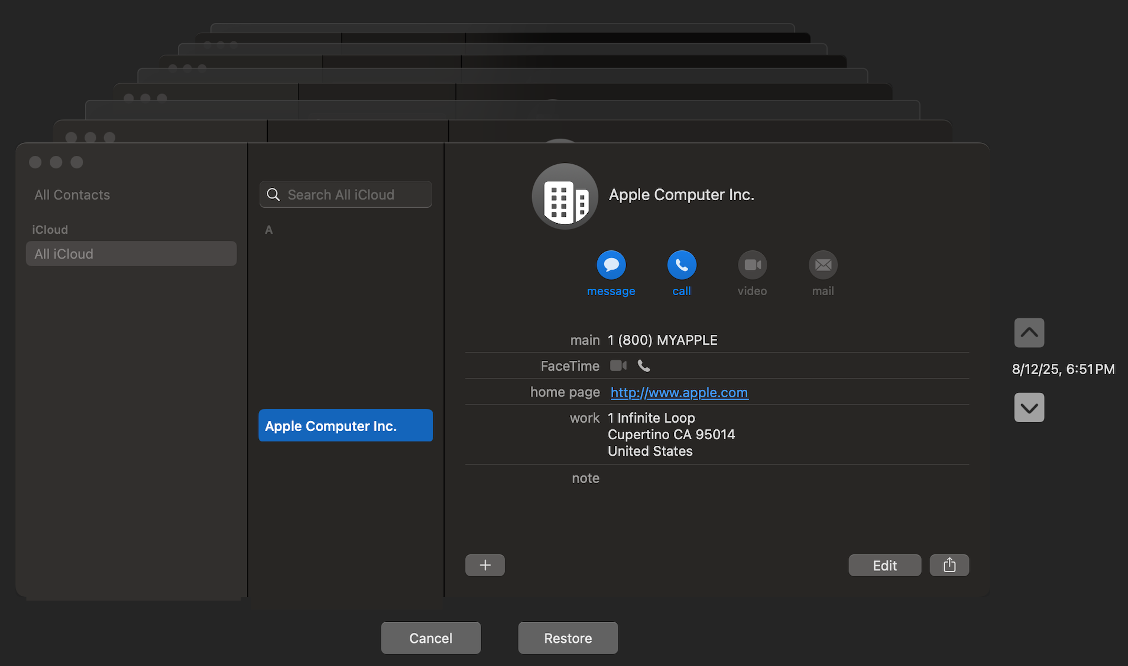The image size is (1128, 666).
Task: Click the FaceTime video camera icon
Action: [618, 366]
